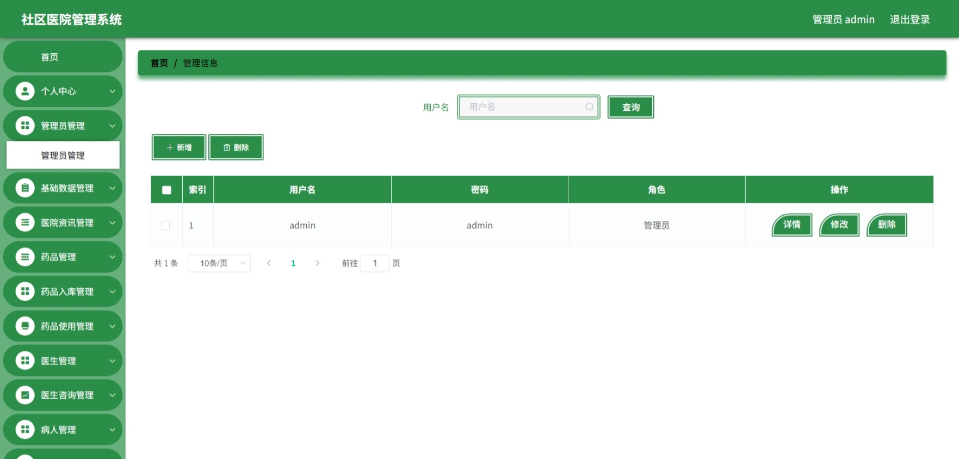Viewport: 959px width, 459px height.
Task: Expand the 医生咨询管理 chevron
Action: click(112, 395)
